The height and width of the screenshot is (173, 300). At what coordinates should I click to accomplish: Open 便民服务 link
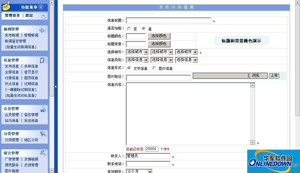pyautogui.click(x=12, y=165)
